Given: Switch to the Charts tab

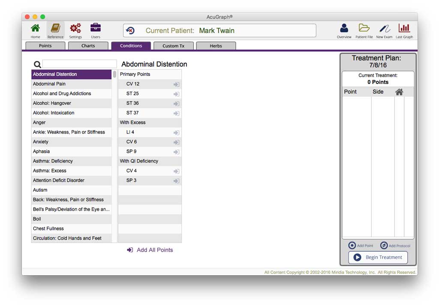Looking at the screenshot, I should tap(88, 46).
